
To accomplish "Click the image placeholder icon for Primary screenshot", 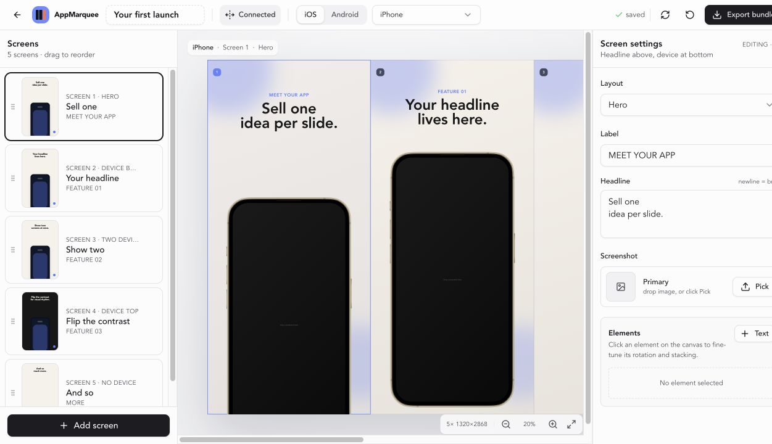I will click(x=621, y=287).
